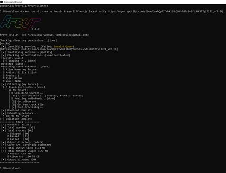Click the Spotify album URL in docker command
The width and height of the screenshot is (226, 173).
coord(165,11)
